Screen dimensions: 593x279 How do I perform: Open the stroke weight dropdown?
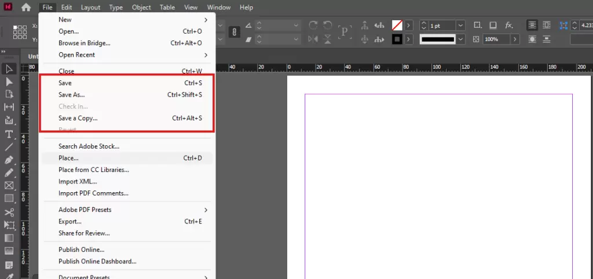[460, 26]
